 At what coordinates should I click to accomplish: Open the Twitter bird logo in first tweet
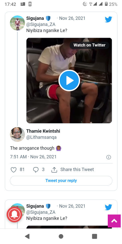(109, 20)
